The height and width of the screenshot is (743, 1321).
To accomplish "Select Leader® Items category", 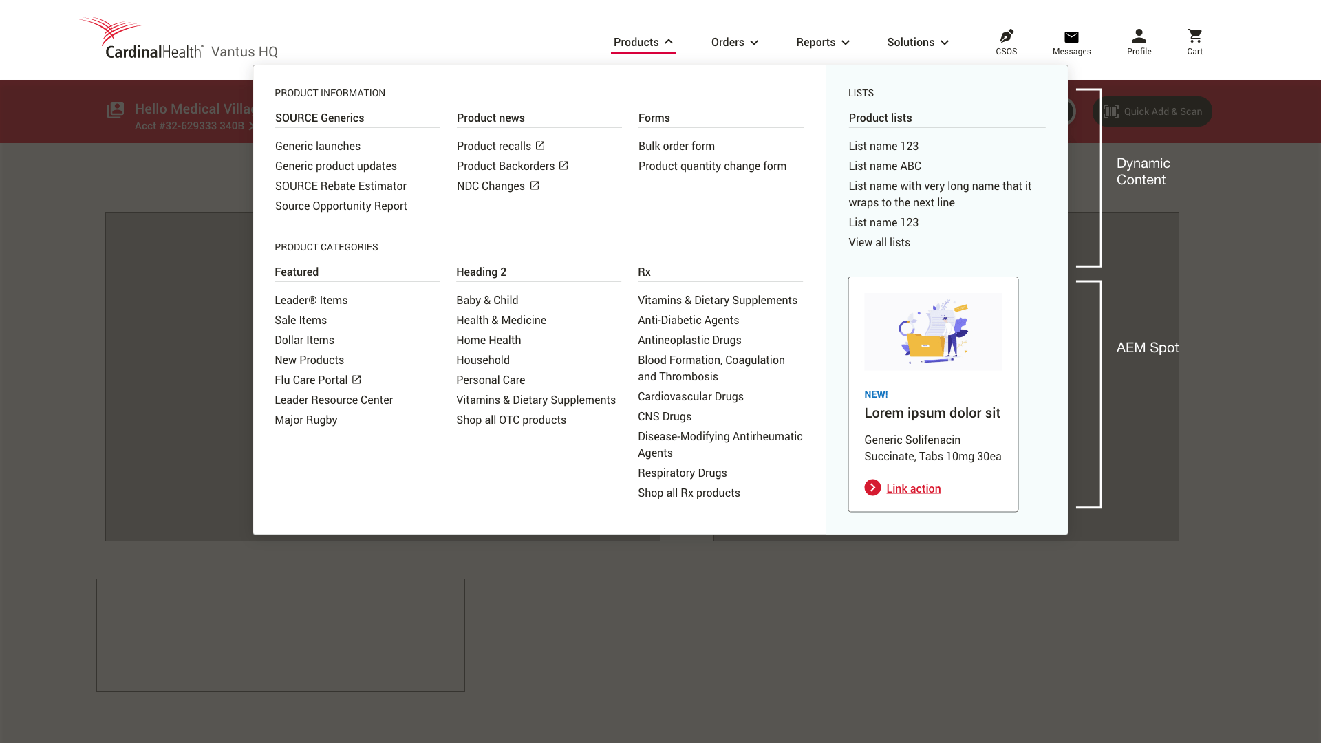I will (311, 300).
